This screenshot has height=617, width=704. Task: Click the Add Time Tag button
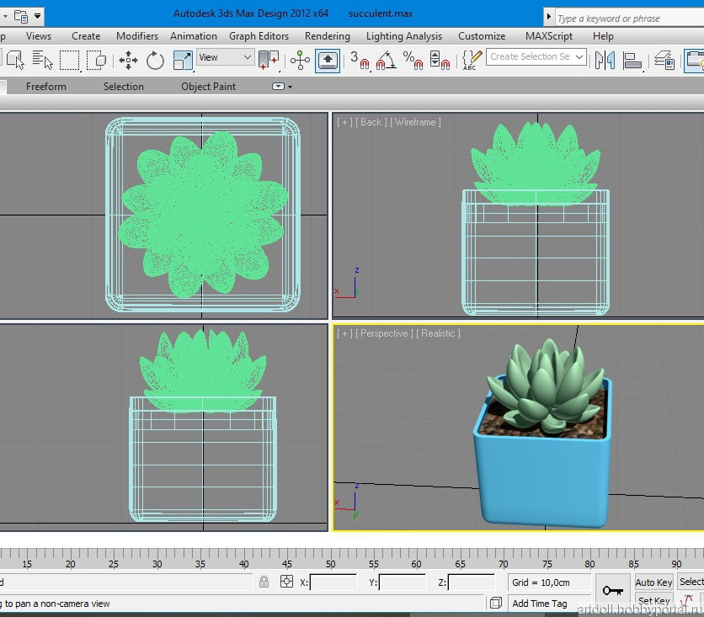pyautogui.click(x=540, y=604)
